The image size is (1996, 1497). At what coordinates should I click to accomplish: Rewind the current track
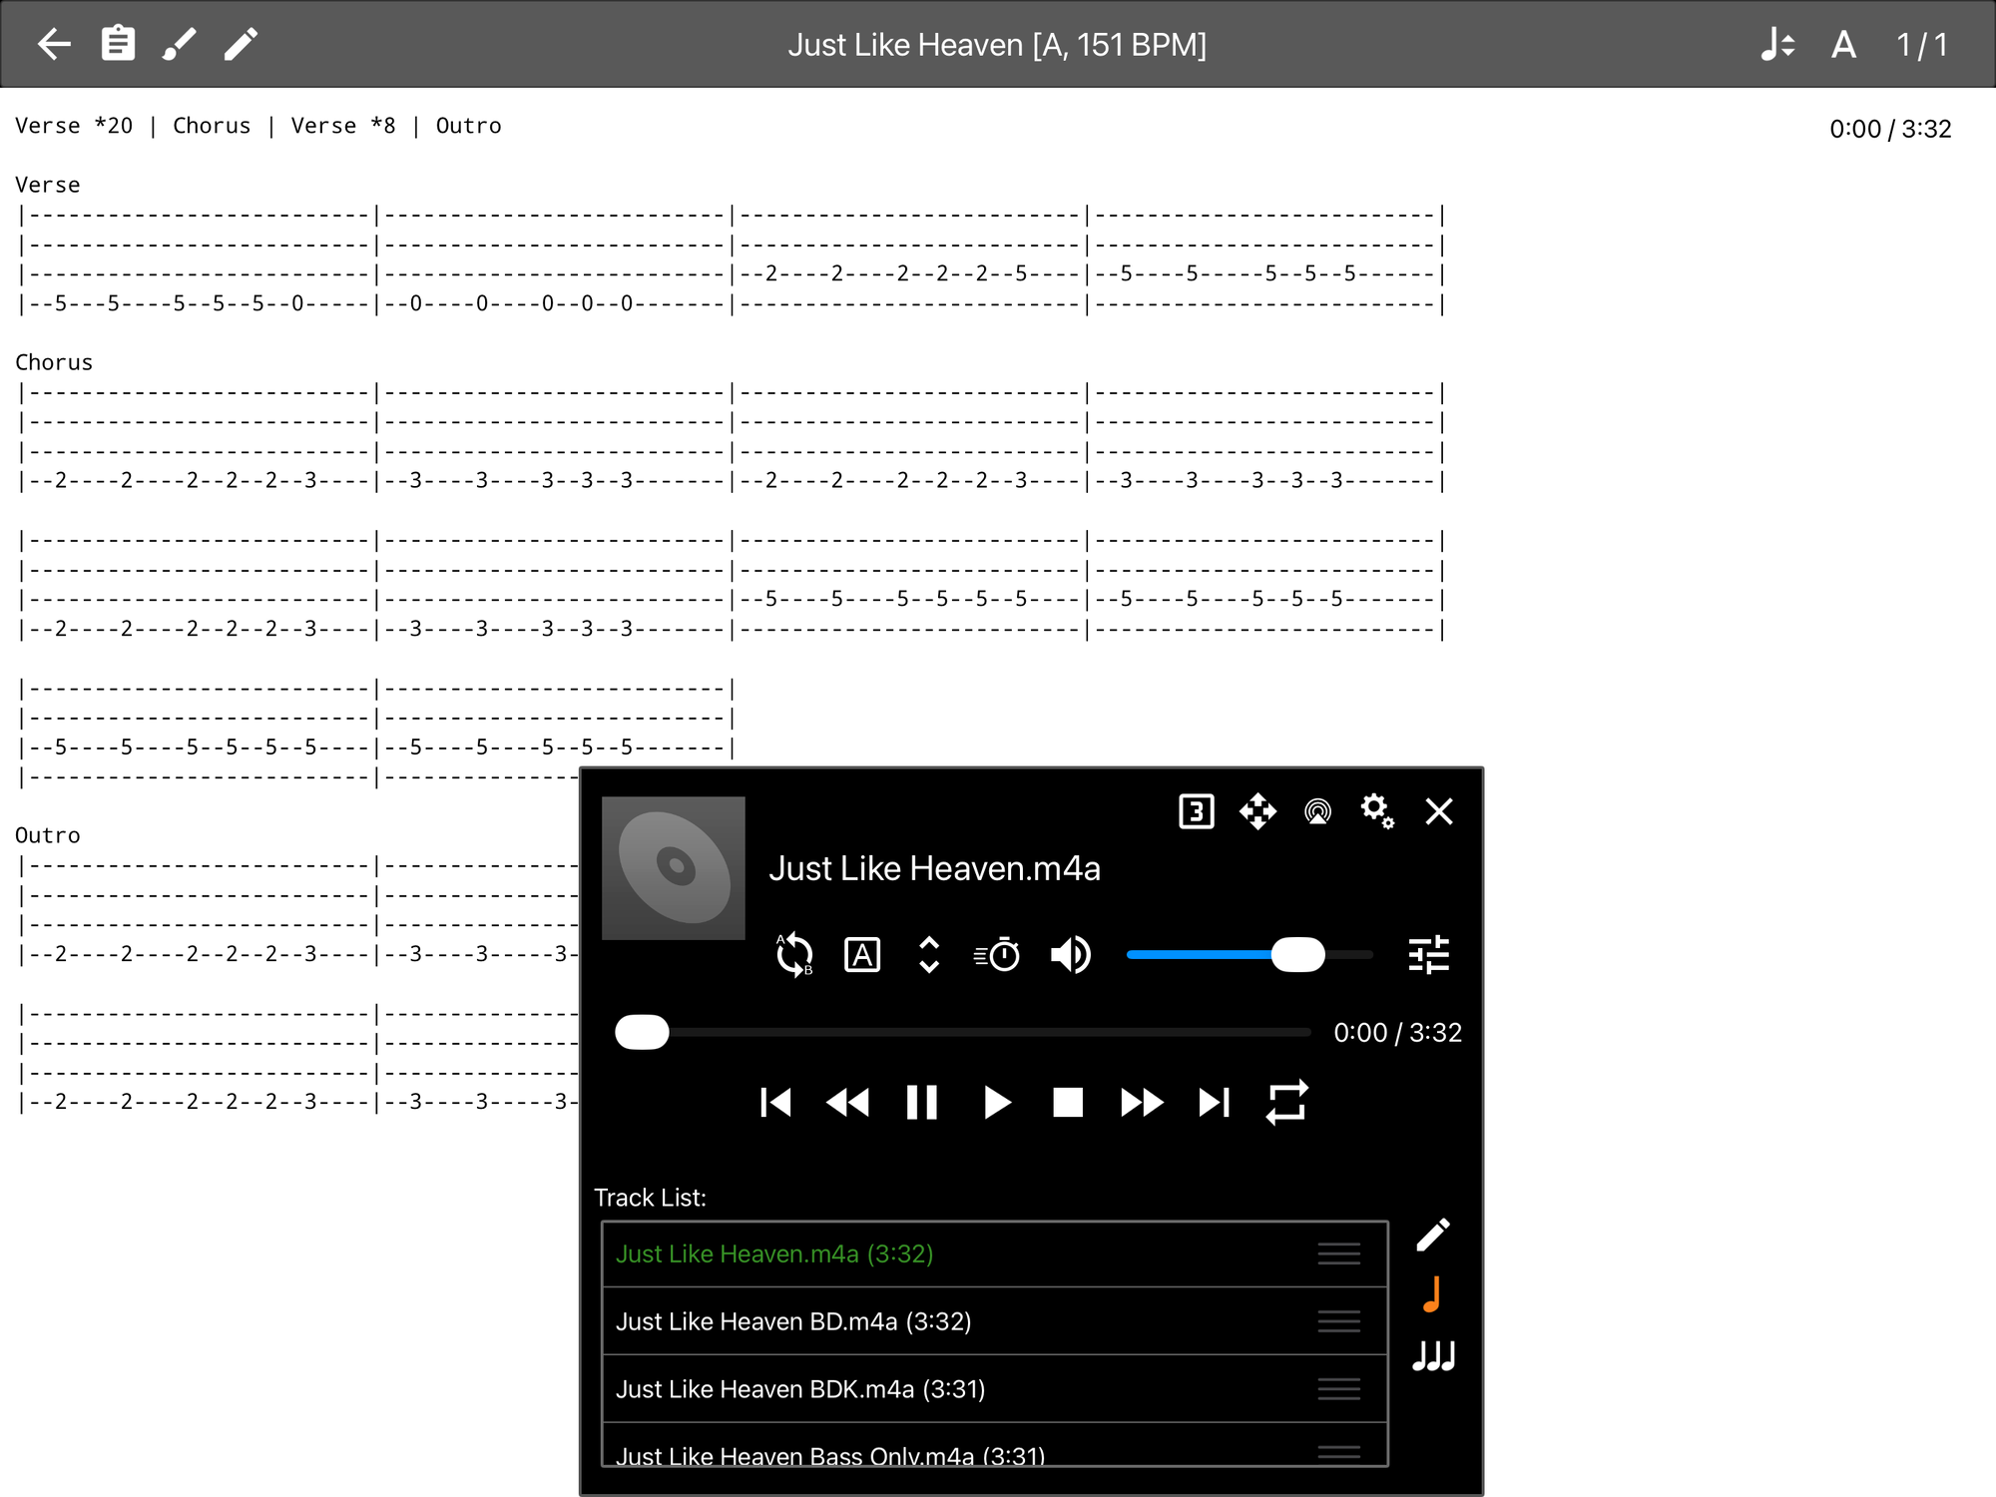pos(848,1103)
